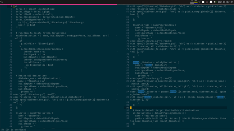Image resolution: width=234 pixels, height=131 pixels.
Task: Click comment '# Define all derivations'
Action: 31,76
